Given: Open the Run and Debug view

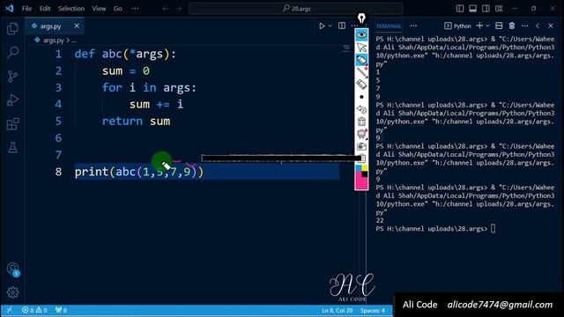Looking at the screenshot, I should coord(13,100).
